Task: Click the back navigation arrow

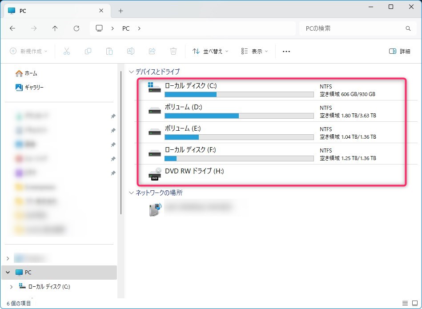Action: 12,28
